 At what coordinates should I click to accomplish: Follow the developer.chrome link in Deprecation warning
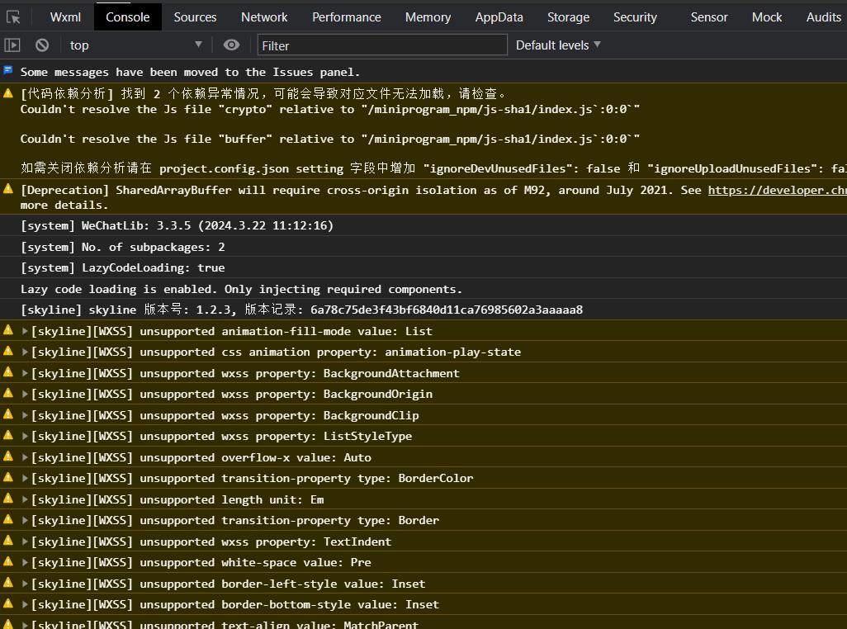778,190
